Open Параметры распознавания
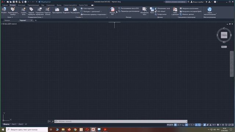This screenshot has width=235, height=132. 129,11
